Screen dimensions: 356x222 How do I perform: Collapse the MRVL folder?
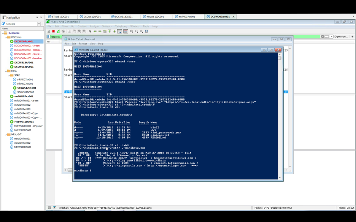tap(6, 71)
